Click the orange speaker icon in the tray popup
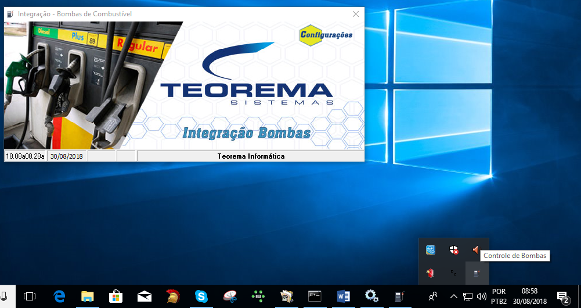 pyautogui.click(x=476, y=250)
